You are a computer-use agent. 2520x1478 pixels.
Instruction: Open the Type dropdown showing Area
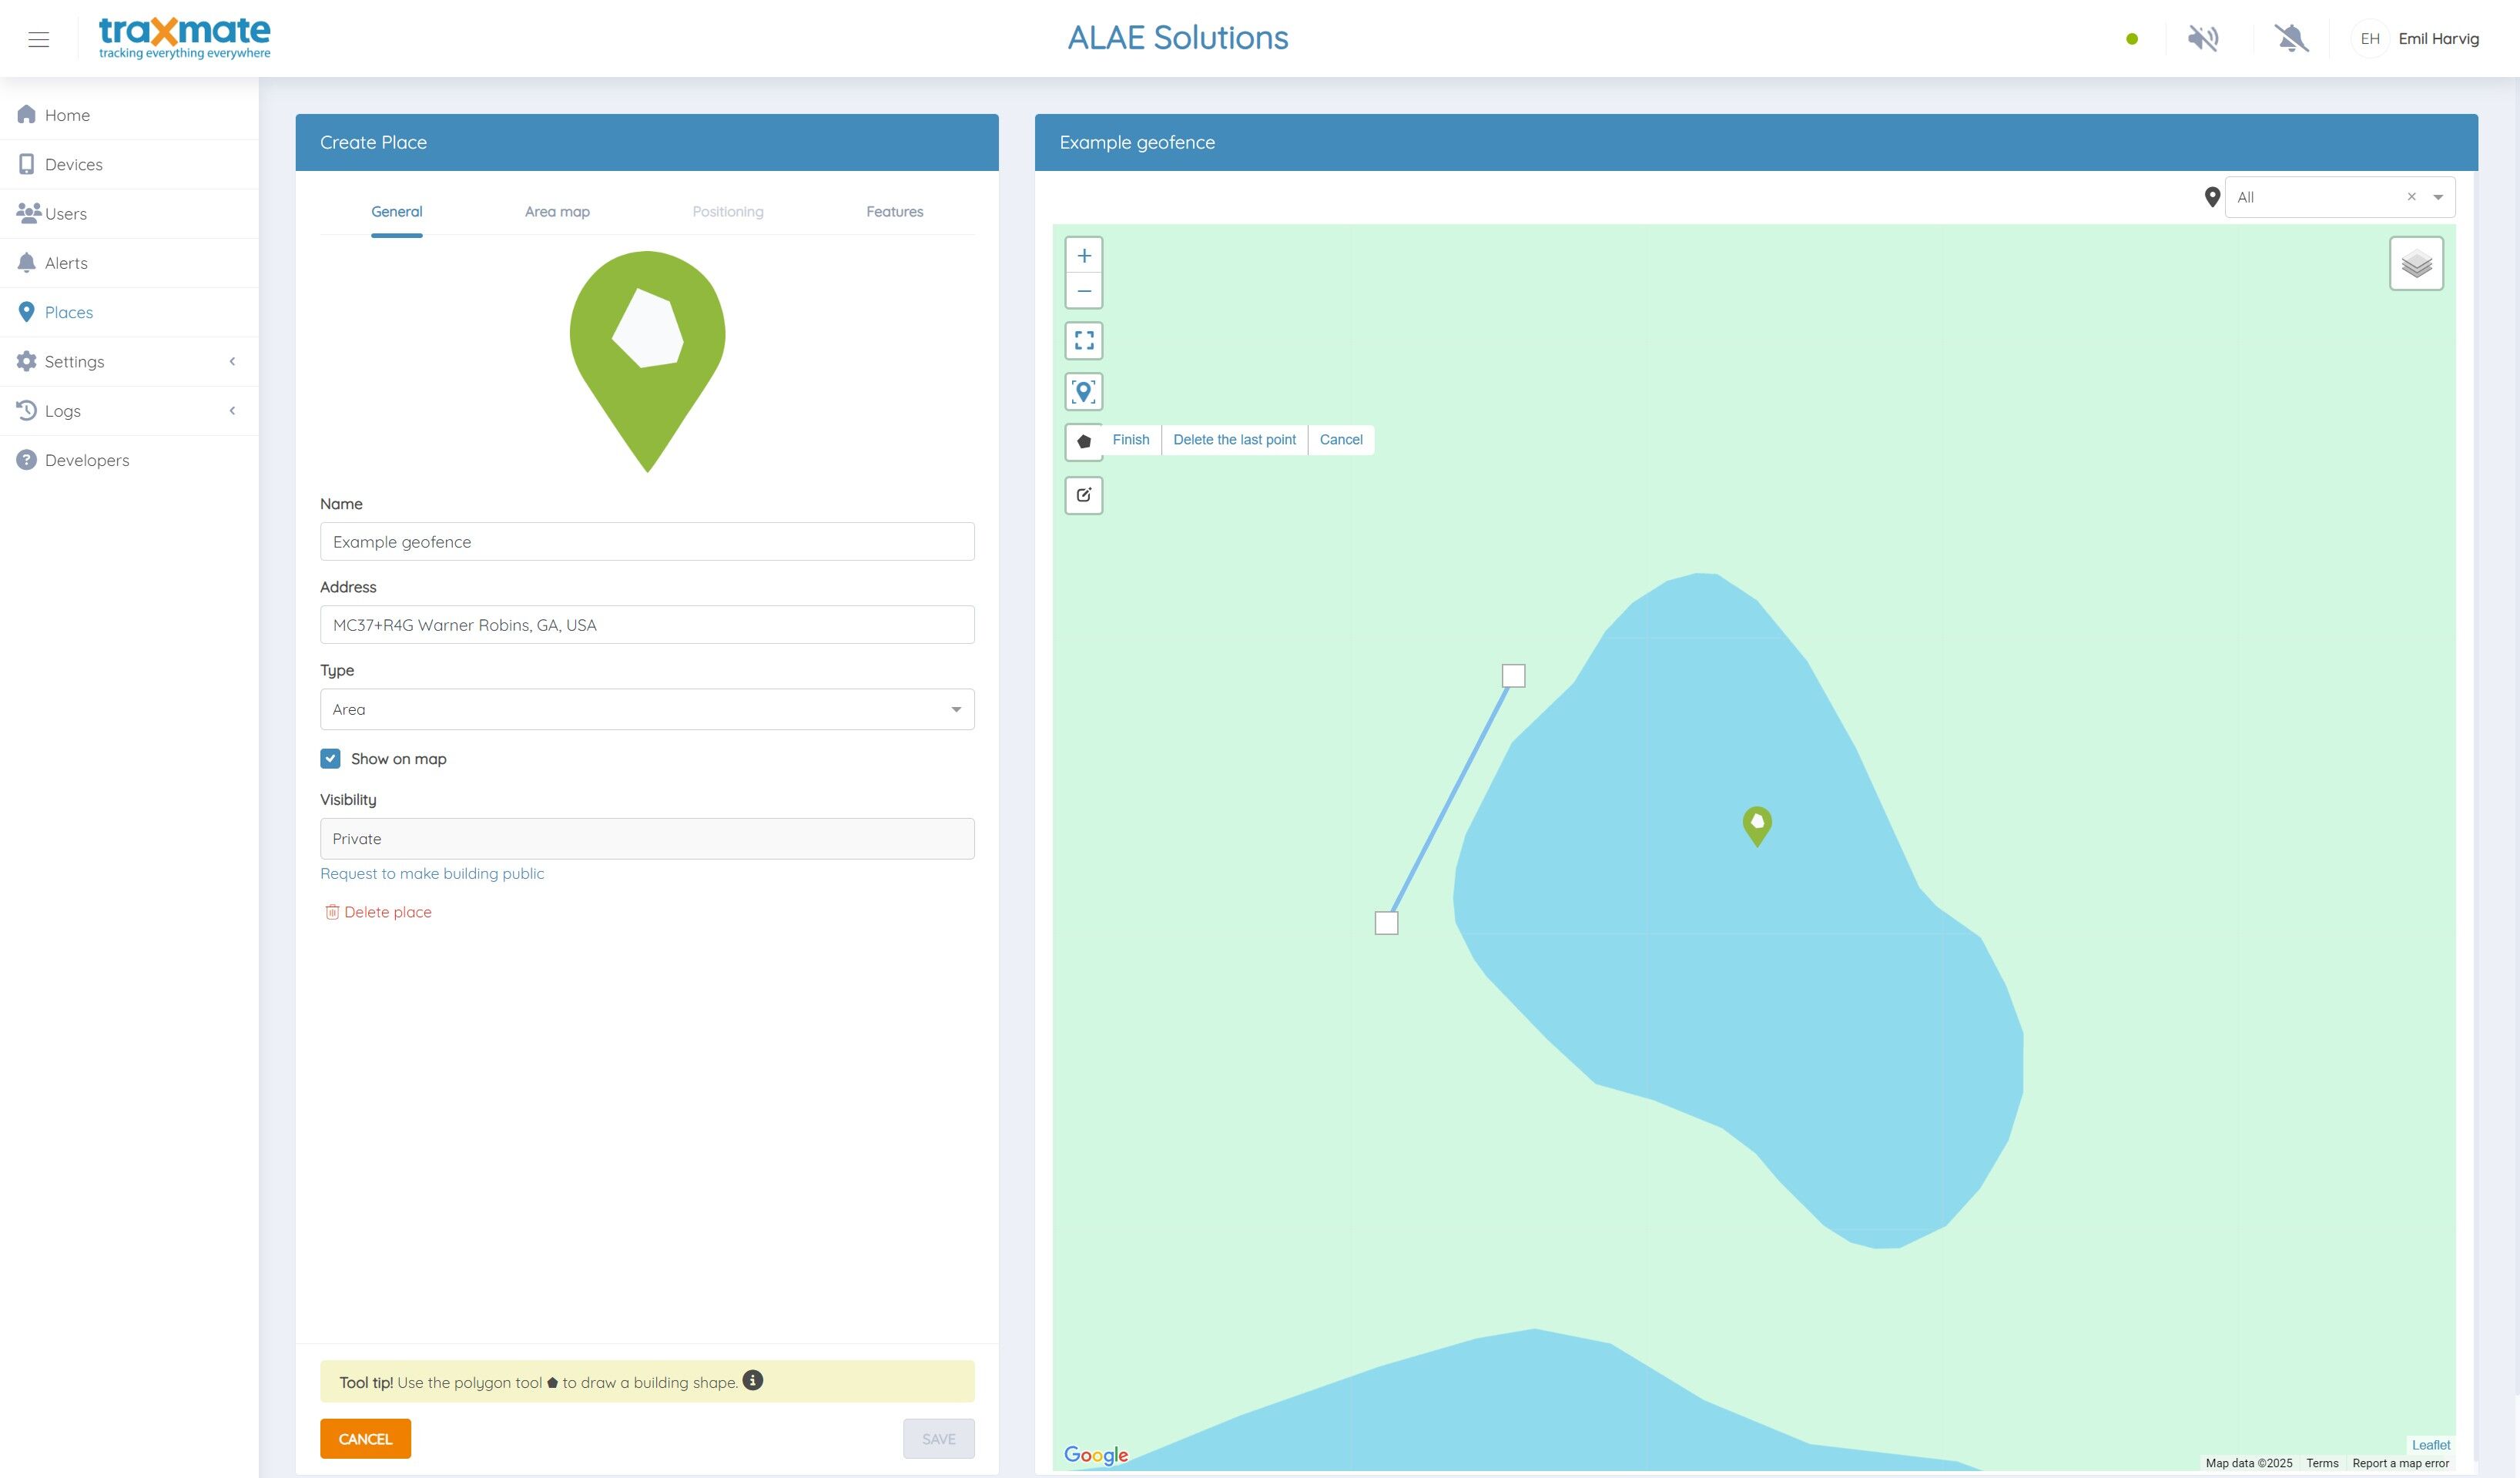[646, 709]
